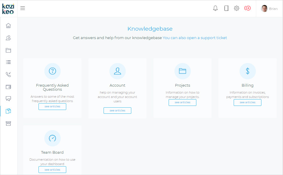This screenshot has width=283, height=175.
Task: See articles for Team Board
Action: point(52,169)
